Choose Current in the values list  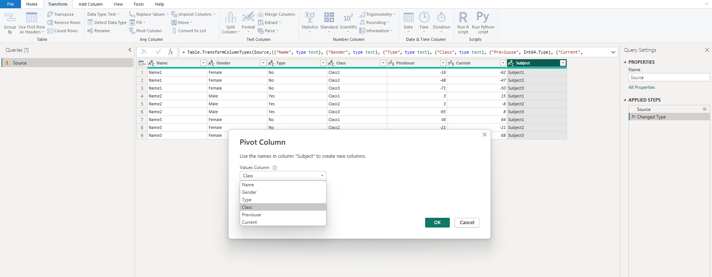[283, 222]
